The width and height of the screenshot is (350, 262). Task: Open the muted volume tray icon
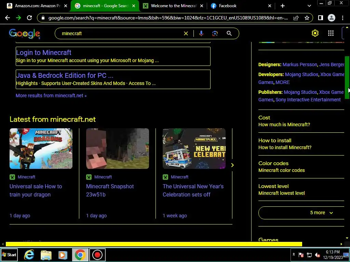point(318,255)
